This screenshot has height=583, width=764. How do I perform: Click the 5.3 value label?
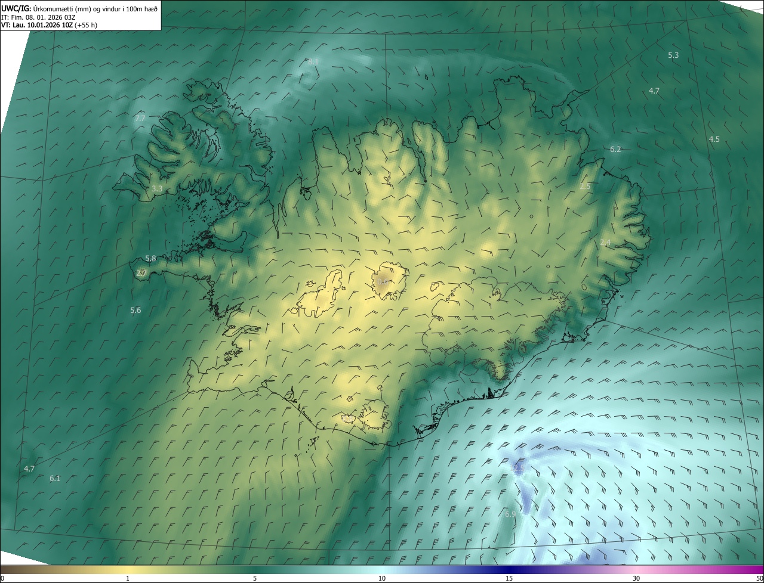(673, 55)
